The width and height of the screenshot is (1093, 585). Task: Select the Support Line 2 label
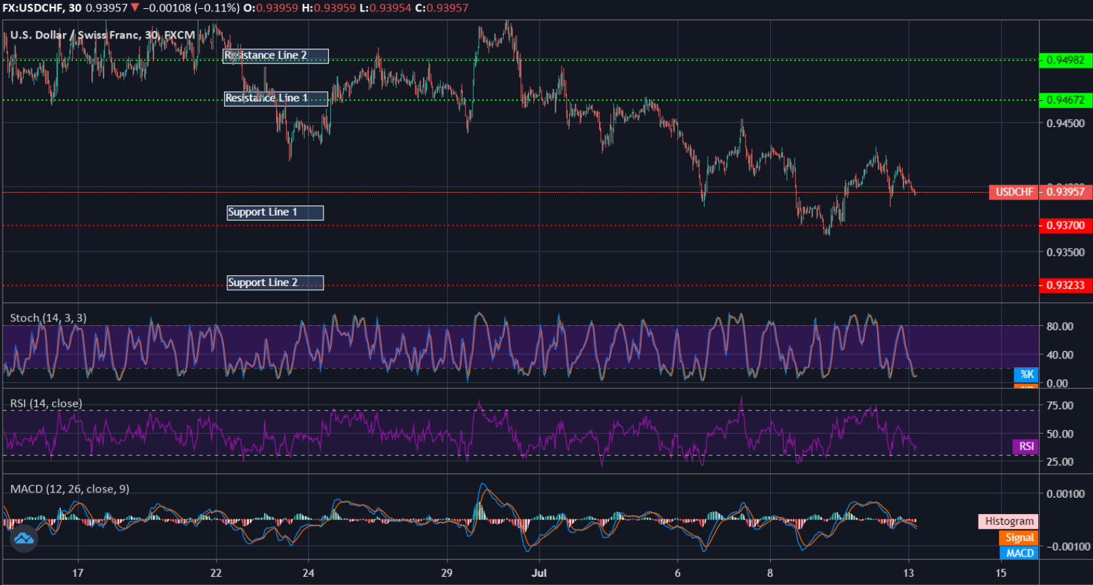pos(275,283)
